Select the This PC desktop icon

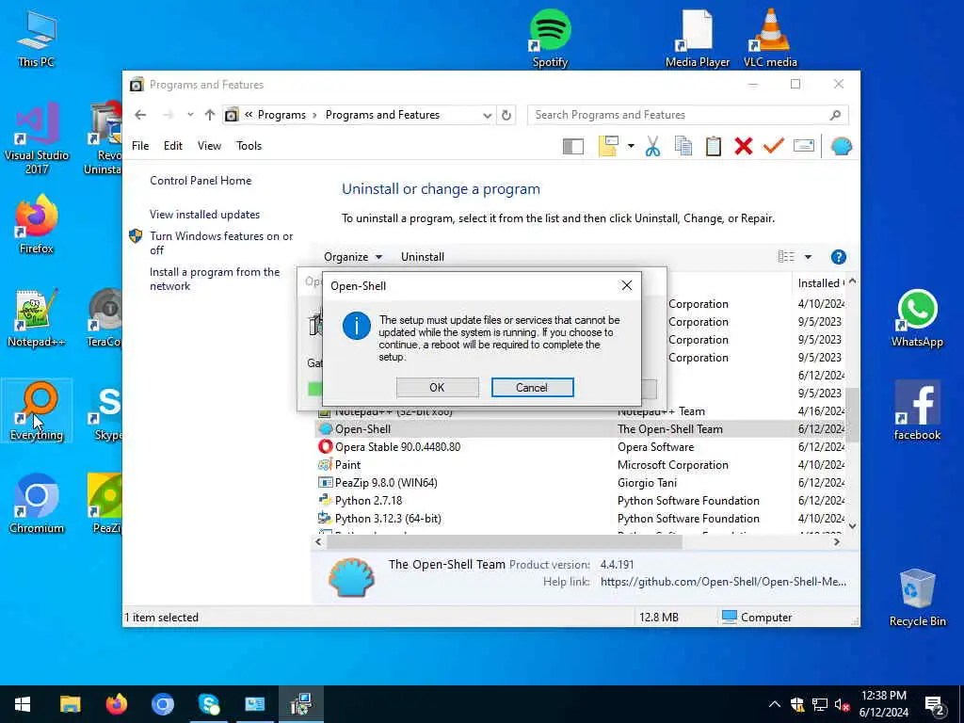[37, 38]
